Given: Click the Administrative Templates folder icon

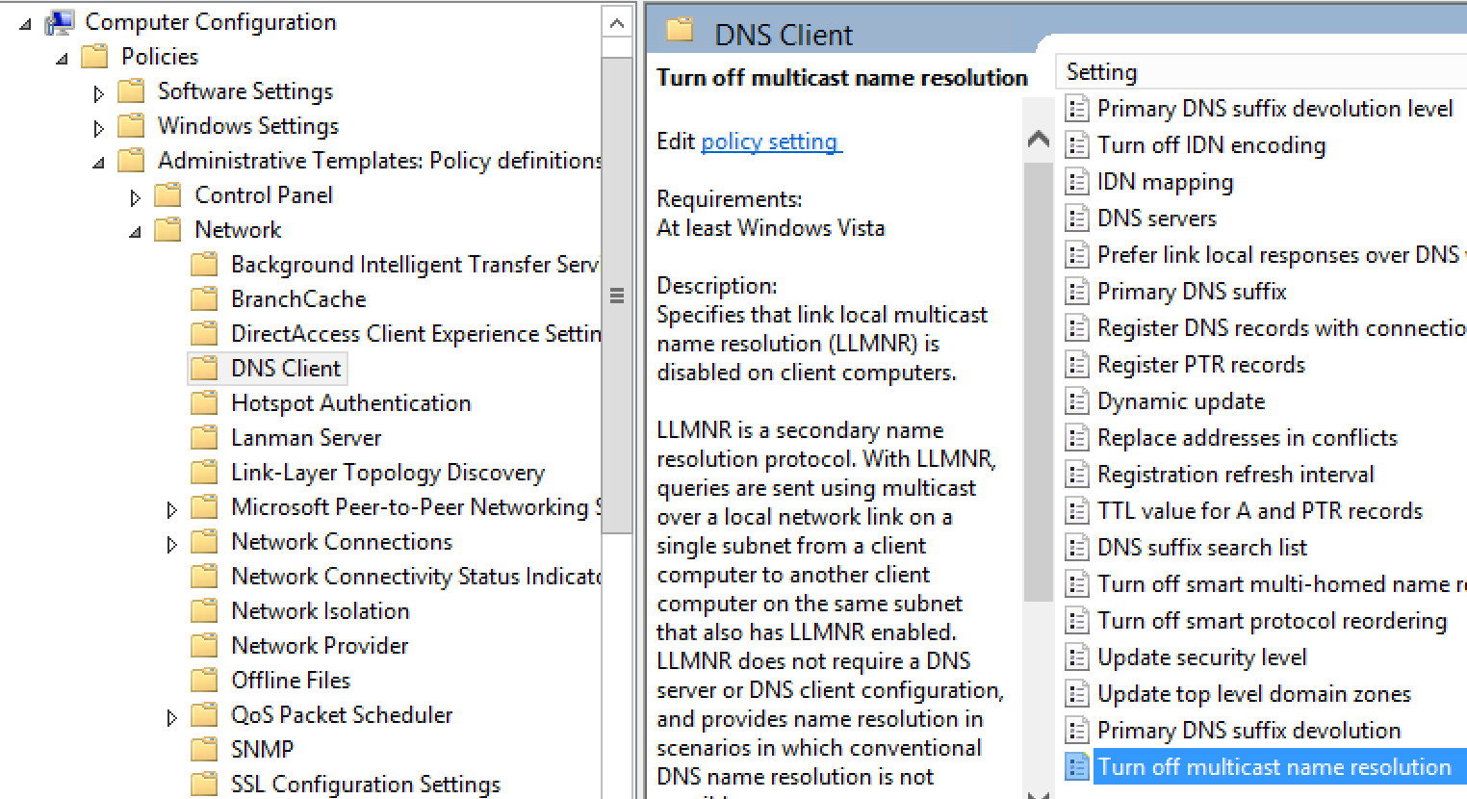Looking at the screenshot, I should pos(131,161).
